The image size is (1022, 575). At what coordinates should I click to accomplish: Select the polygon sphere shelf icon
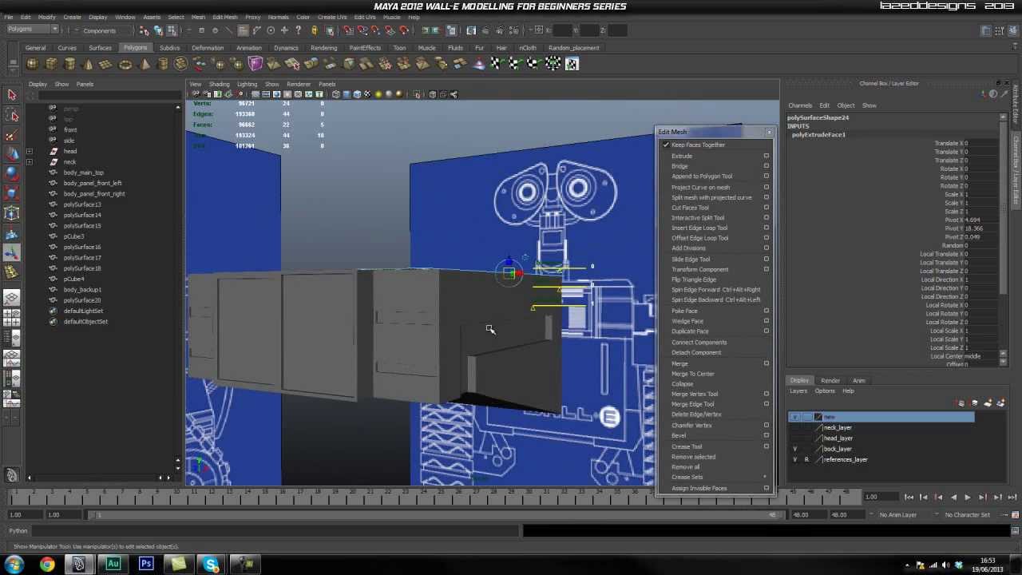click(x=34, y=64)
